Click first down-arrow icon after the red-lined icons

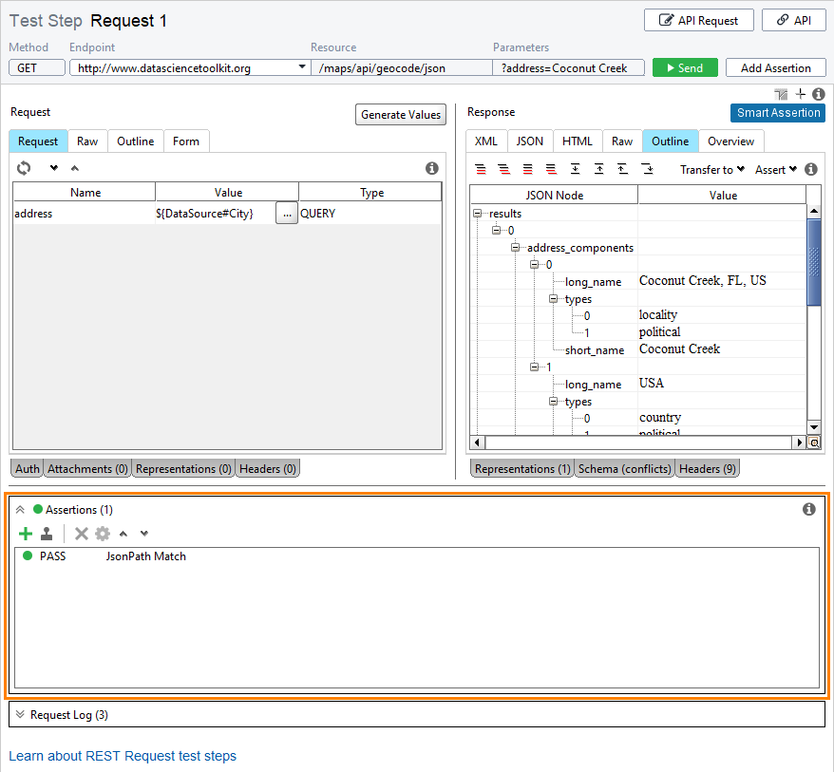tap(575, 169)
